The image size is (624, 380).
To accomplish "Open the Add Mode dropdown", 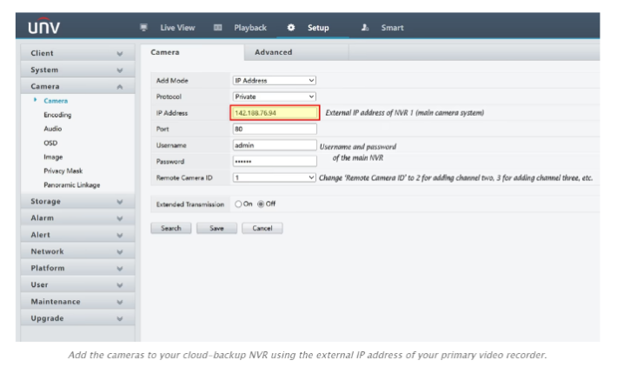I will point(274,80).
